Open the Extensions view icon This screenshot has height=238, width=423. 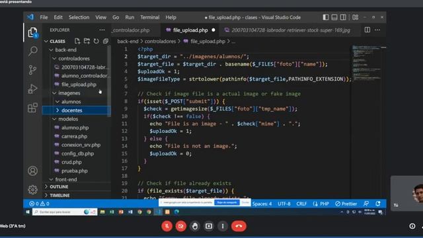[x=32, y=108]
